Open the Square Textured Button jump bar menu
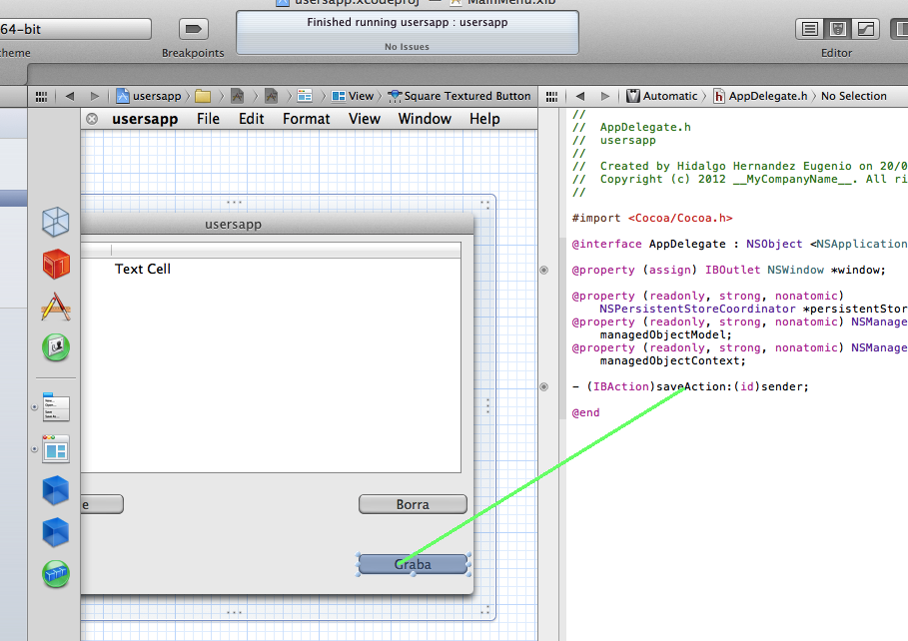The height and width of the screenshot is (641, 908). click(x=459, y=96)
